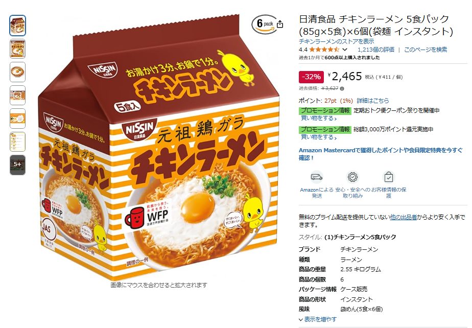Click the info icon beside past price

[342, 88]
